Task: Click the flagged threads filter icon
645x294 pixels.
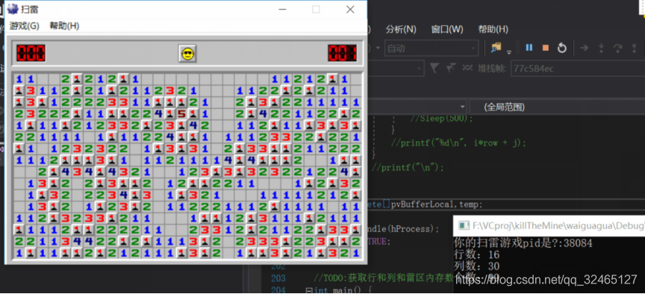Action: (x=451, y=67)
